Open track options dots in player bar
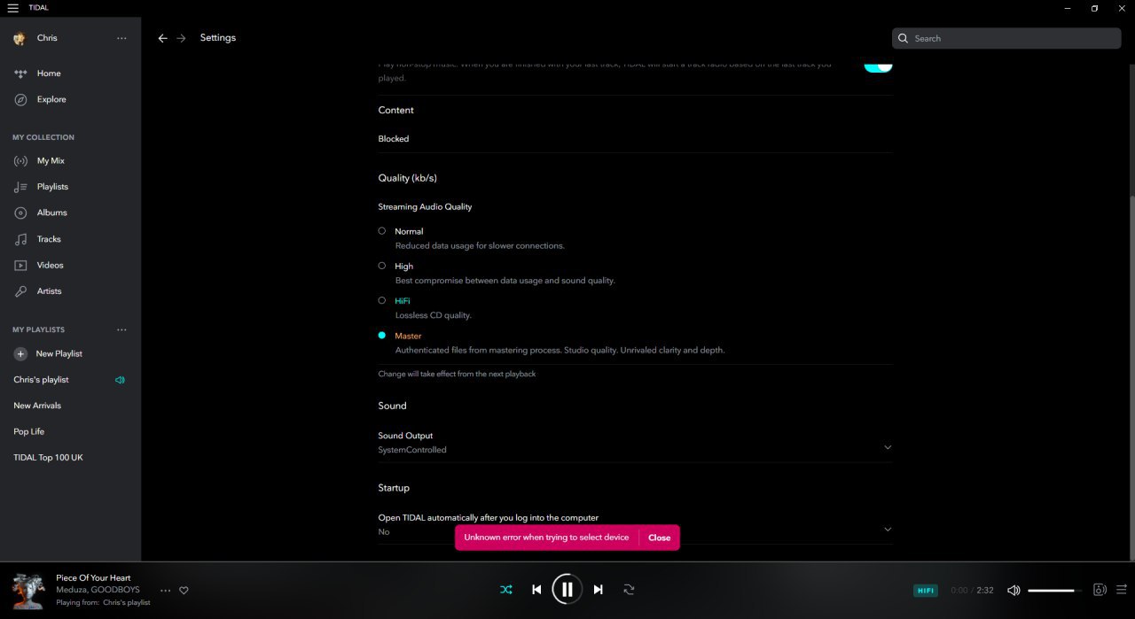The image size is (1135, 619). pyautogui.click(x=165, y=591)
